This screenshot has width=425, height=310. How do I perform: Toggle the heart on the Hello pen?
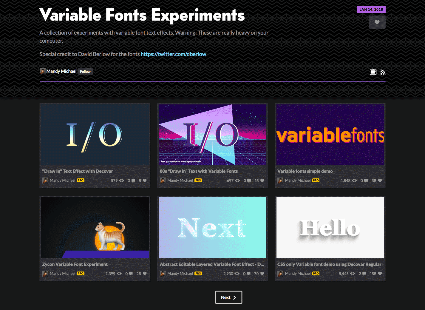pos(379,274)
